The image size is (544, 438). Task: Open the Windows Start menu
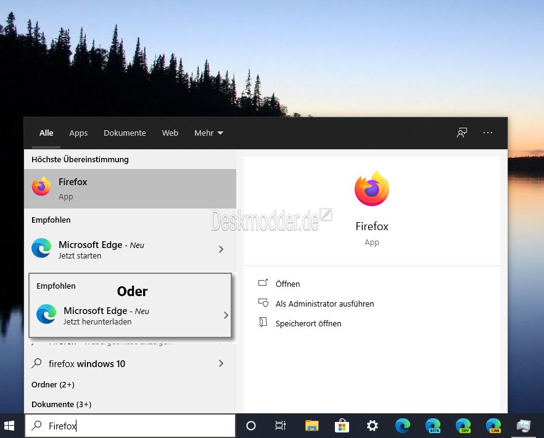[9, 426]
